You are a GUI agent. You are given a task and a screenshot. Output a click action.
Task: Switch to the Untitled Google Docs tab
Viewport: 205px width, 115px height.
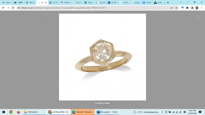coord(147,2)
